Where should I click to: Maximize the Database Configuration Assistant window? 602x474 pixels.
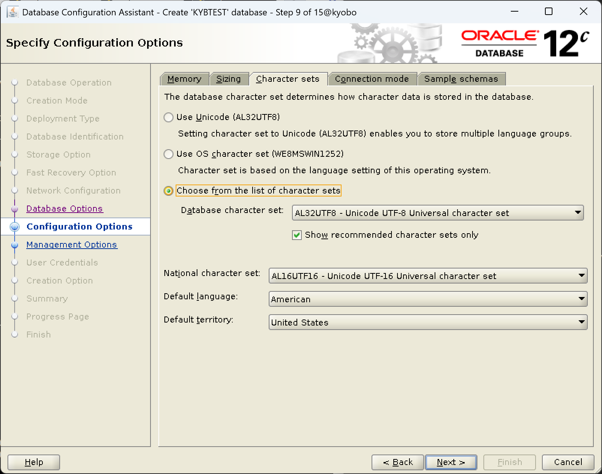(x=549, y=12)
